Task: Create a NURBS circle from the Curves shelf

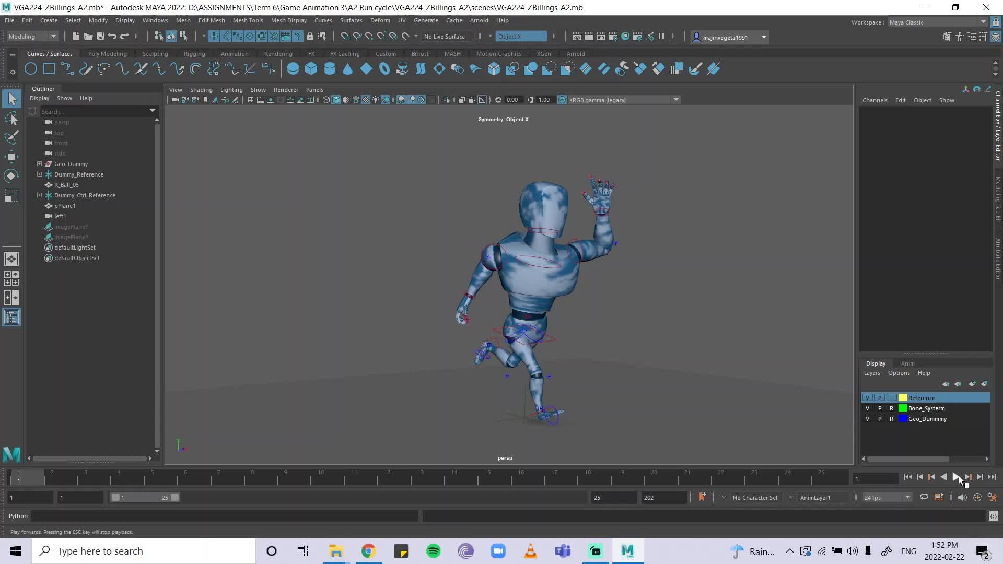Action: point(30,68)
